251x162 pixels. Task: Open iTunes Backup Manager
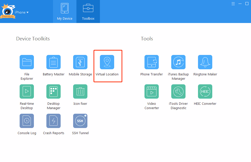tap(178, 62)
